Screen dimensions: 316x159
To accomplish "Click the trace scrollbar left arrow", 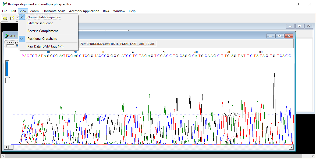I will tap(6, 147).
